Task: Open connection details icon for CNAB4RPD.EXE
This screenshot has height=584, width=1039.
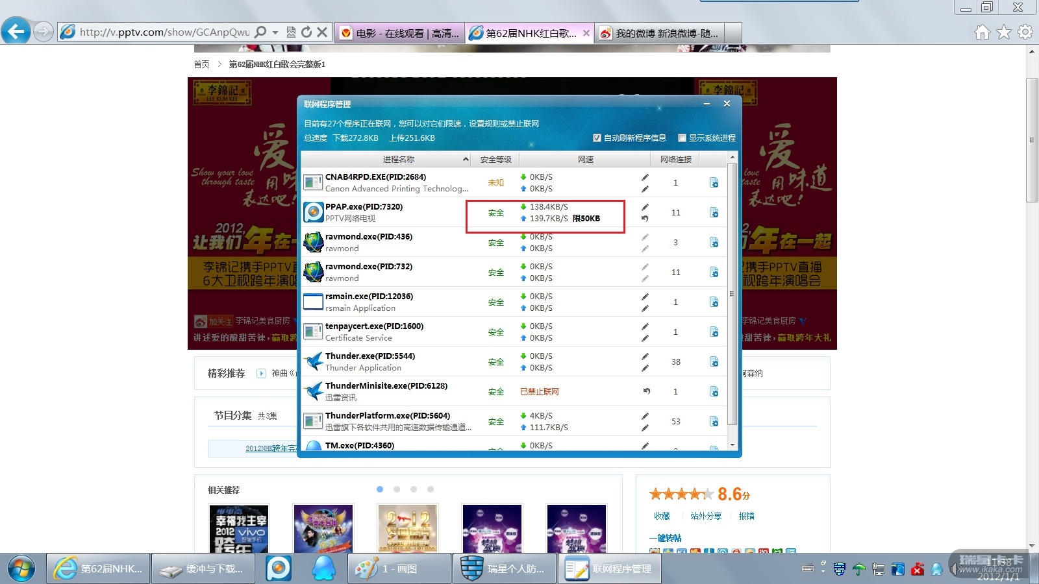Action: (x=714, y=182)
